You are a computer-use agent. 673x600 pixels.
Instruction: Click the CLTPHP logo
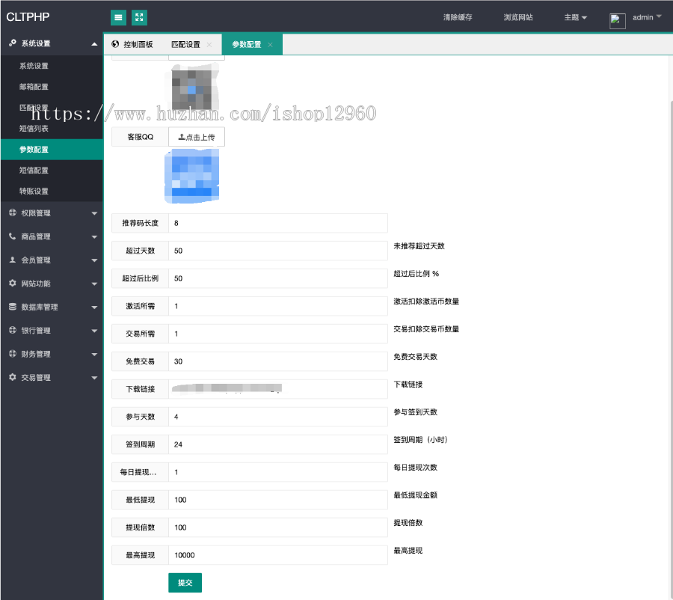coord(28,16)
